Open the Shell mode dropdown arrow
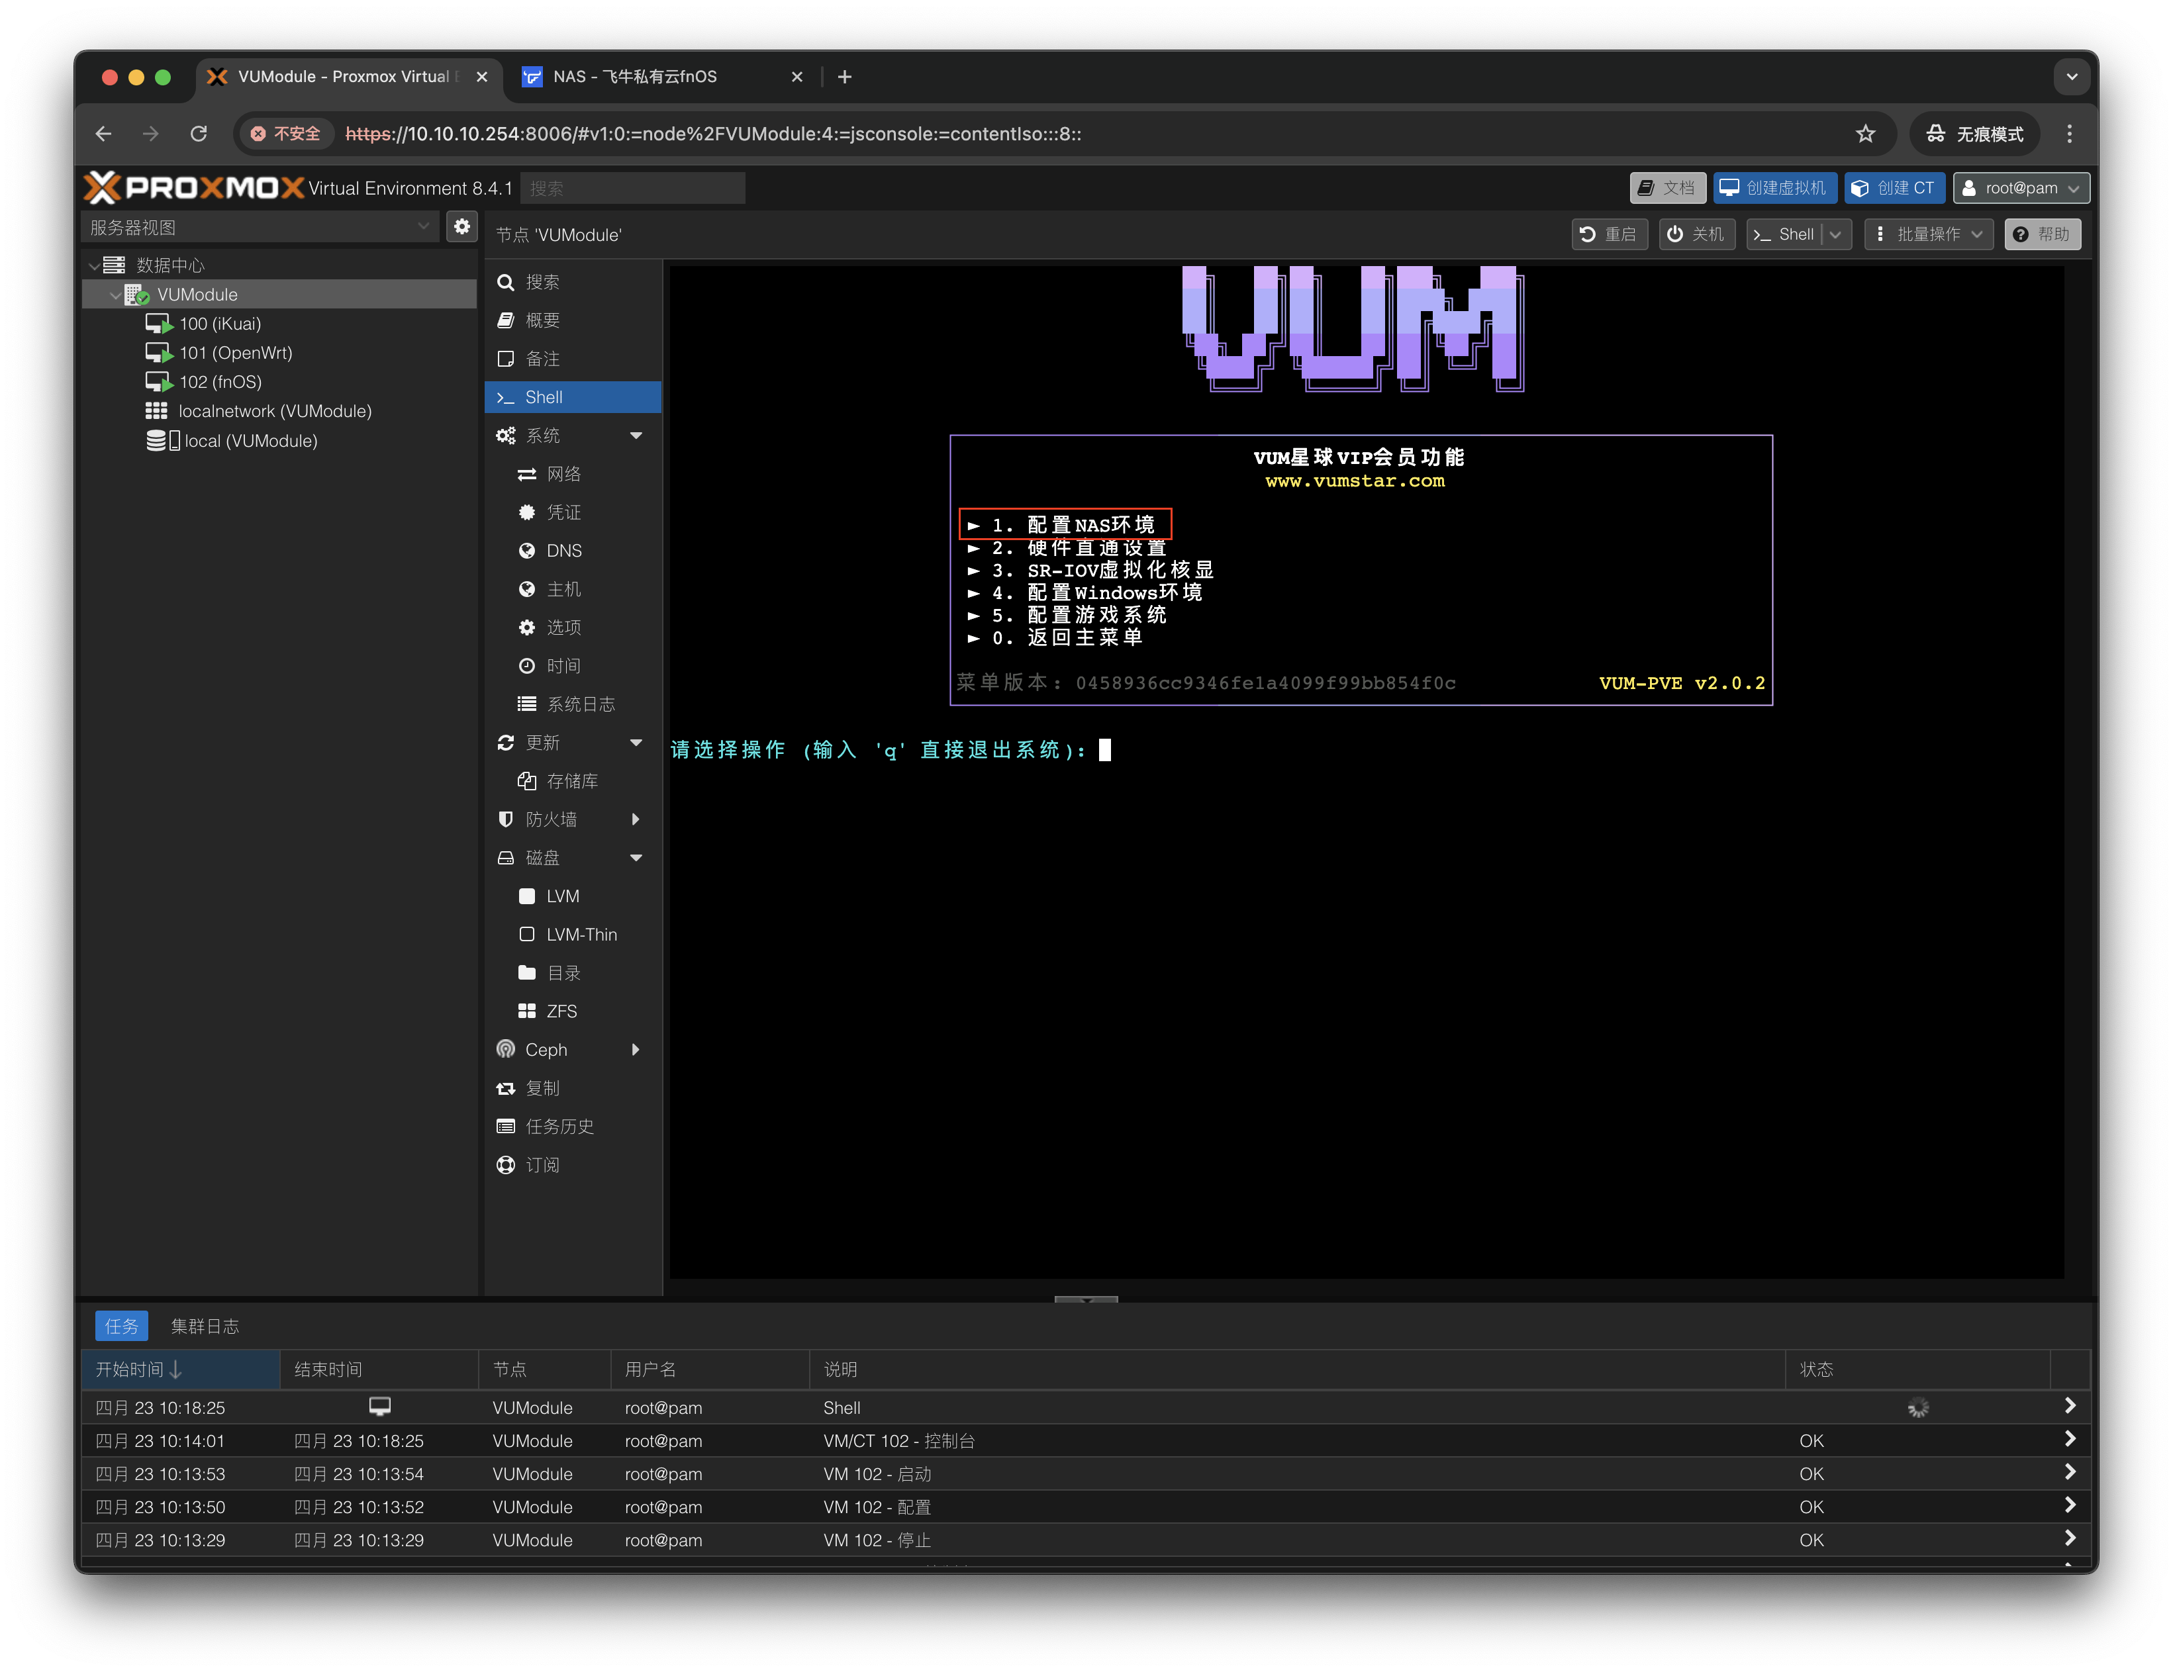This screenshot has width=2173, height=1672. point(1835,234)
